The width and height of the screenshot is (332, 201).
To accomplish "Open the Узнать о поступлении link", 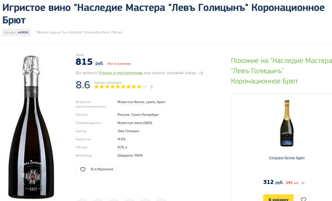I will coord(121,73).
